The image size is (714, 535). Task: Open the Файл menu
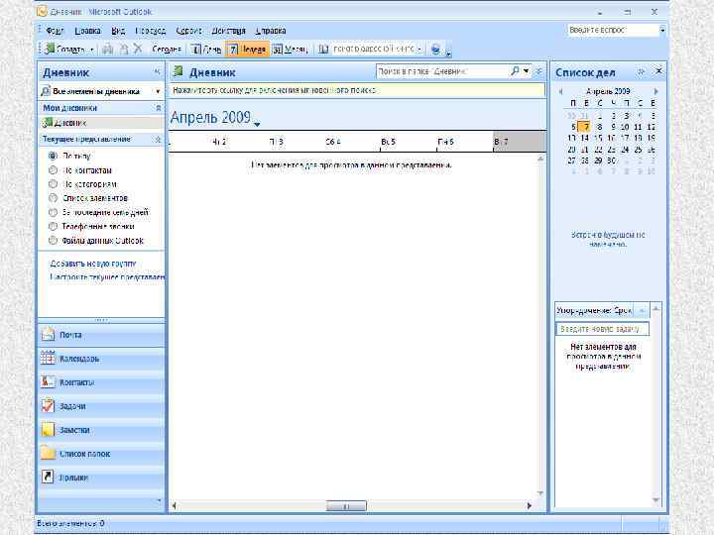coord(55,31)
